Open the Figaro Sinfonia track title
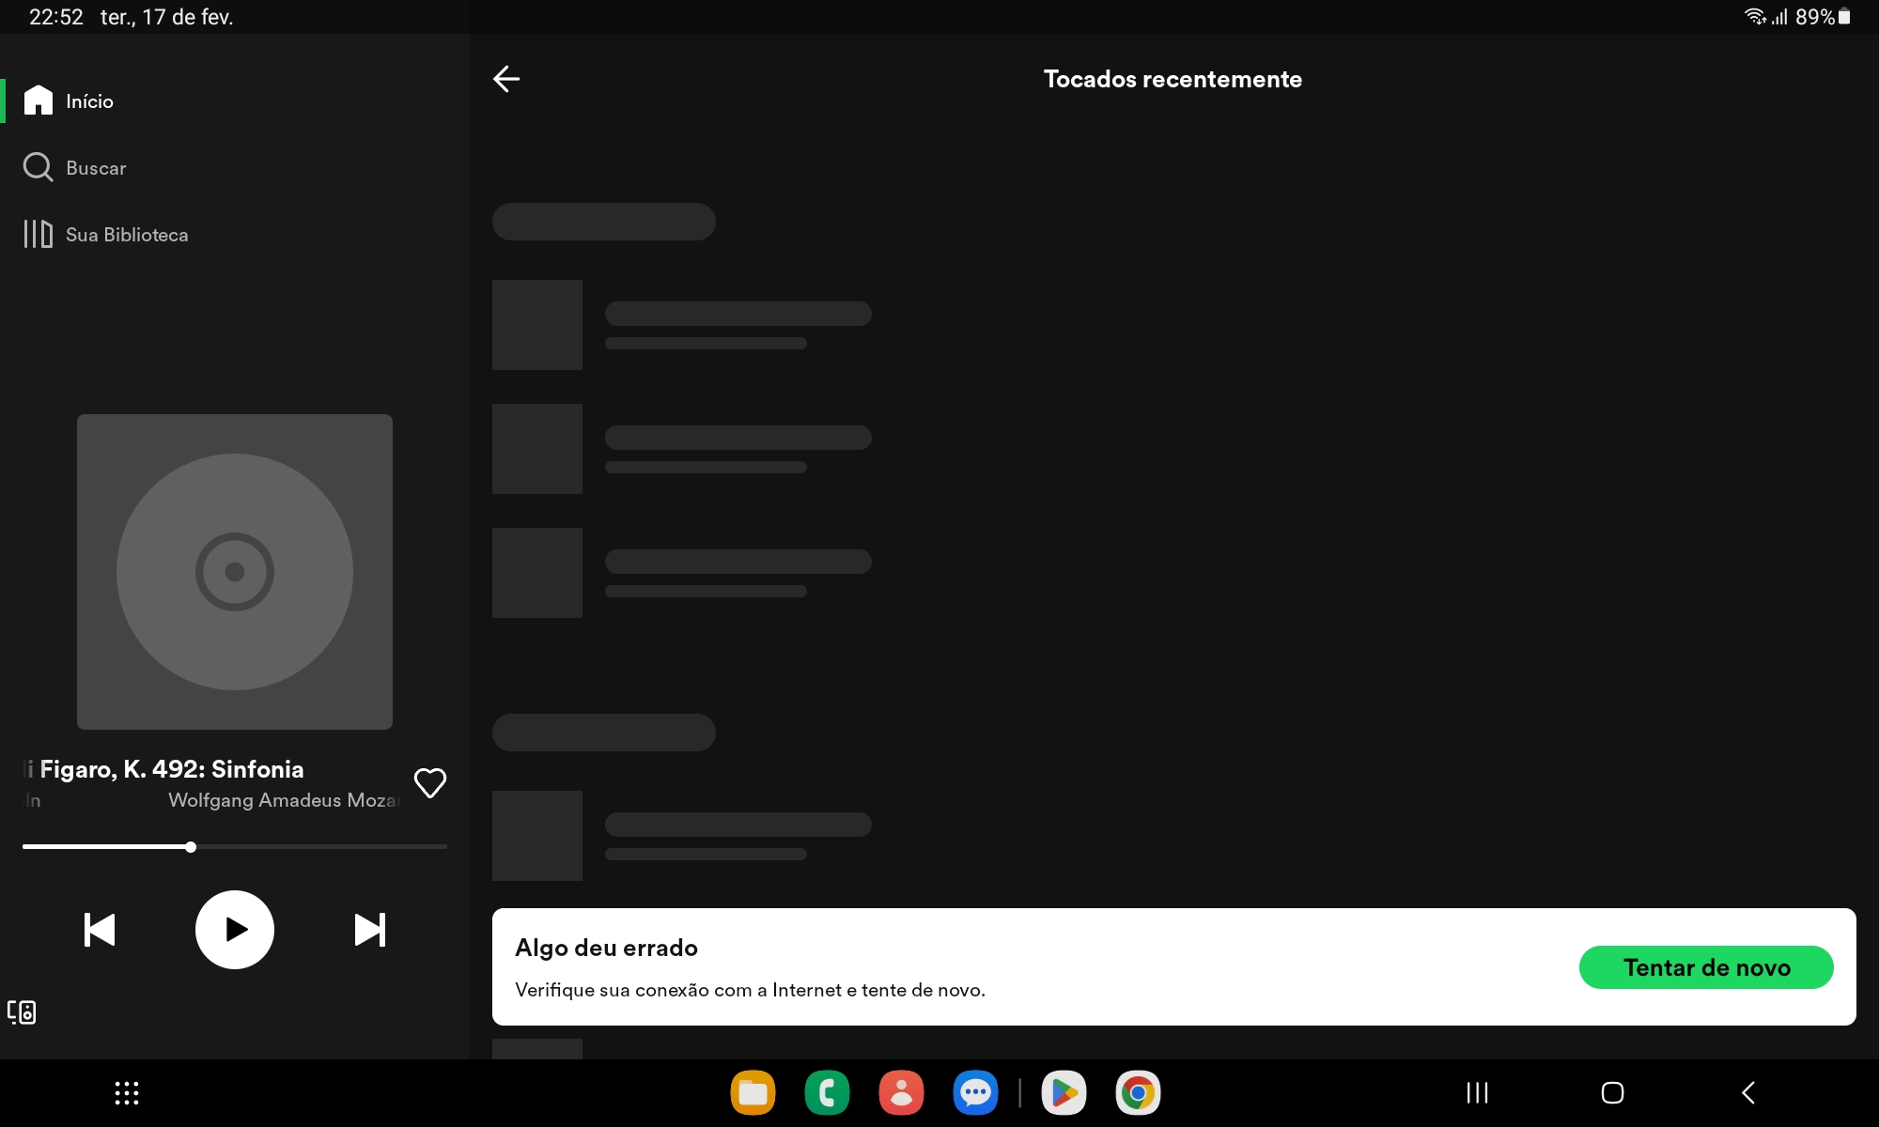This screenshot has width=1879, height=1127. [x=172, y=769]
